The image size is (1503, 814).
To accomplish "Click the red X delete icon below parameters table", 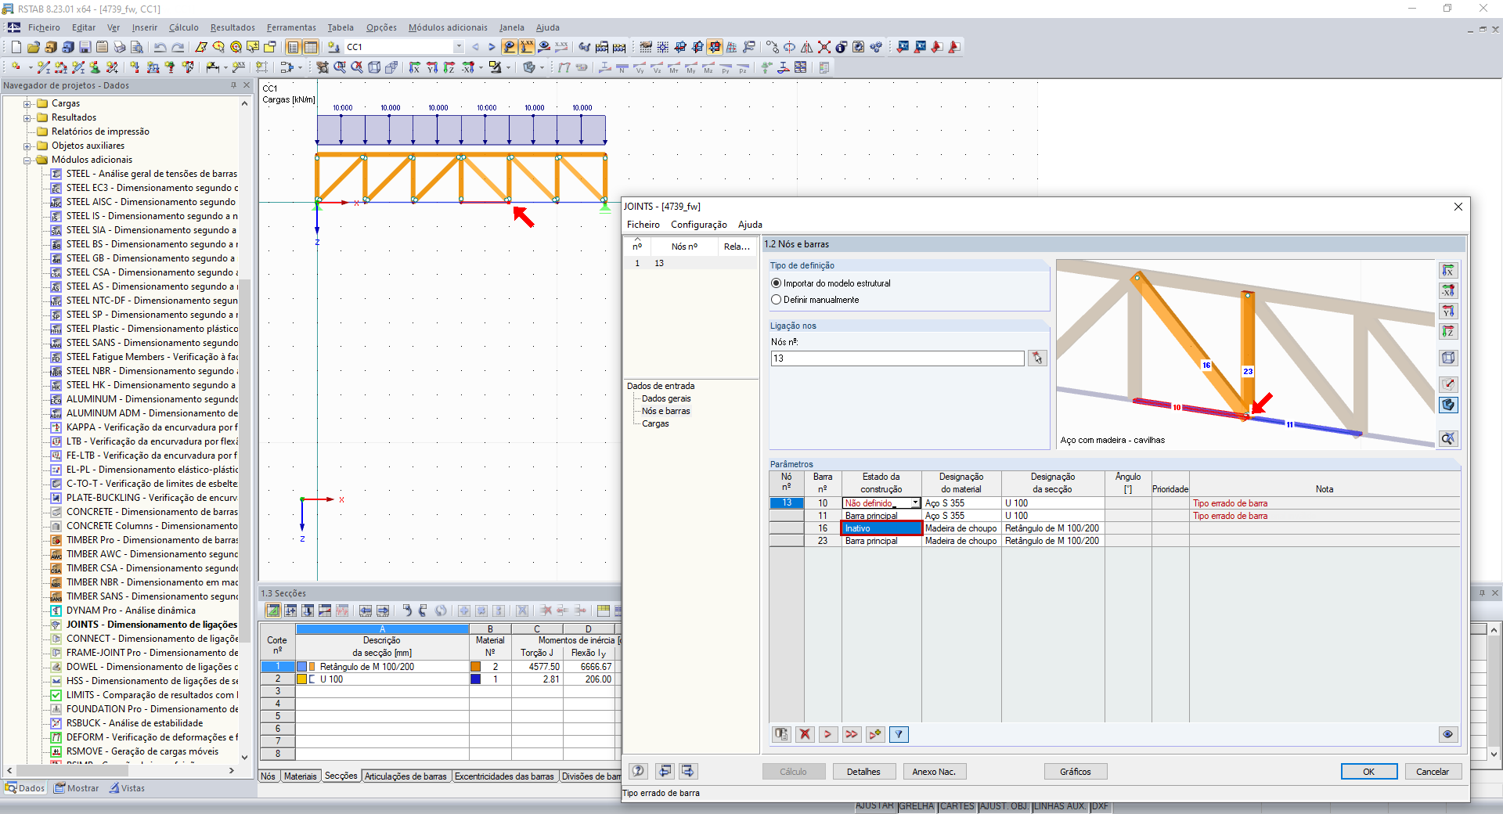I will (x=805, y=734).
